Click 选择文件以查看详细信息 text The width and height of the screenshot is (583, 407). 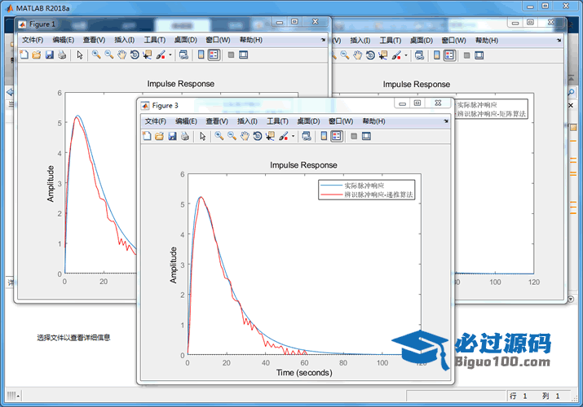point(73,338)
